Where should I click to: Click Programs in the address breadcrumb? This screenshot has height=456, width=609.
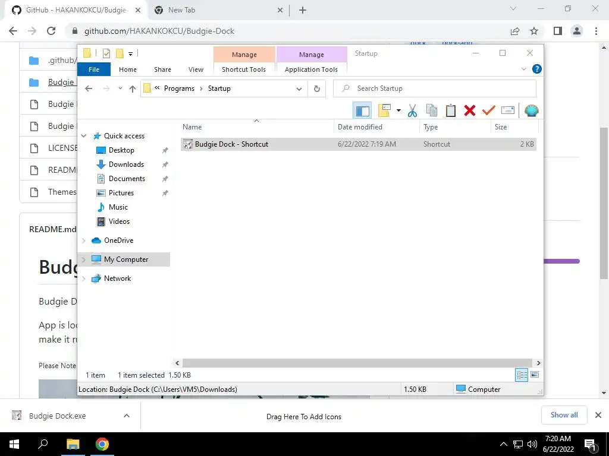(x=179, y=88)
